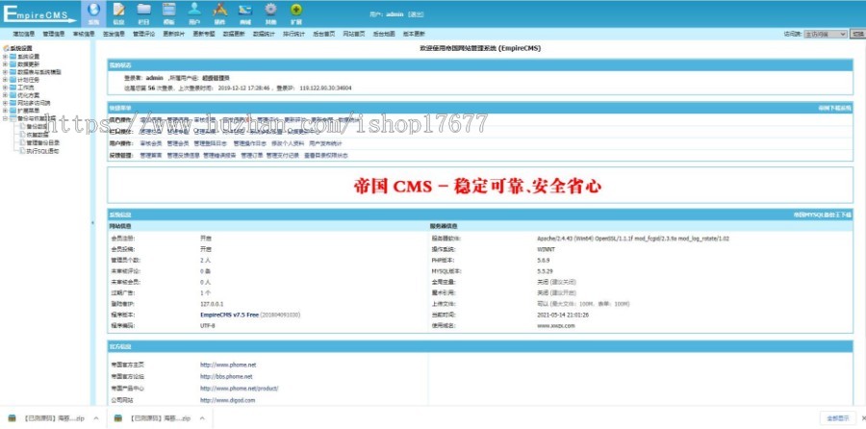Click the sidebar collapse handle arrow
Image resolution: width=866 pixels, height=429 pixels.
(92, 222)
